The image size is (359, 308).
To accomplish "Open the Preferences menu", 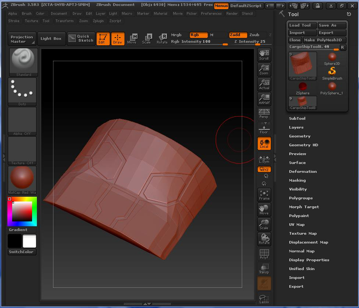I will click(x=211, y=14).
